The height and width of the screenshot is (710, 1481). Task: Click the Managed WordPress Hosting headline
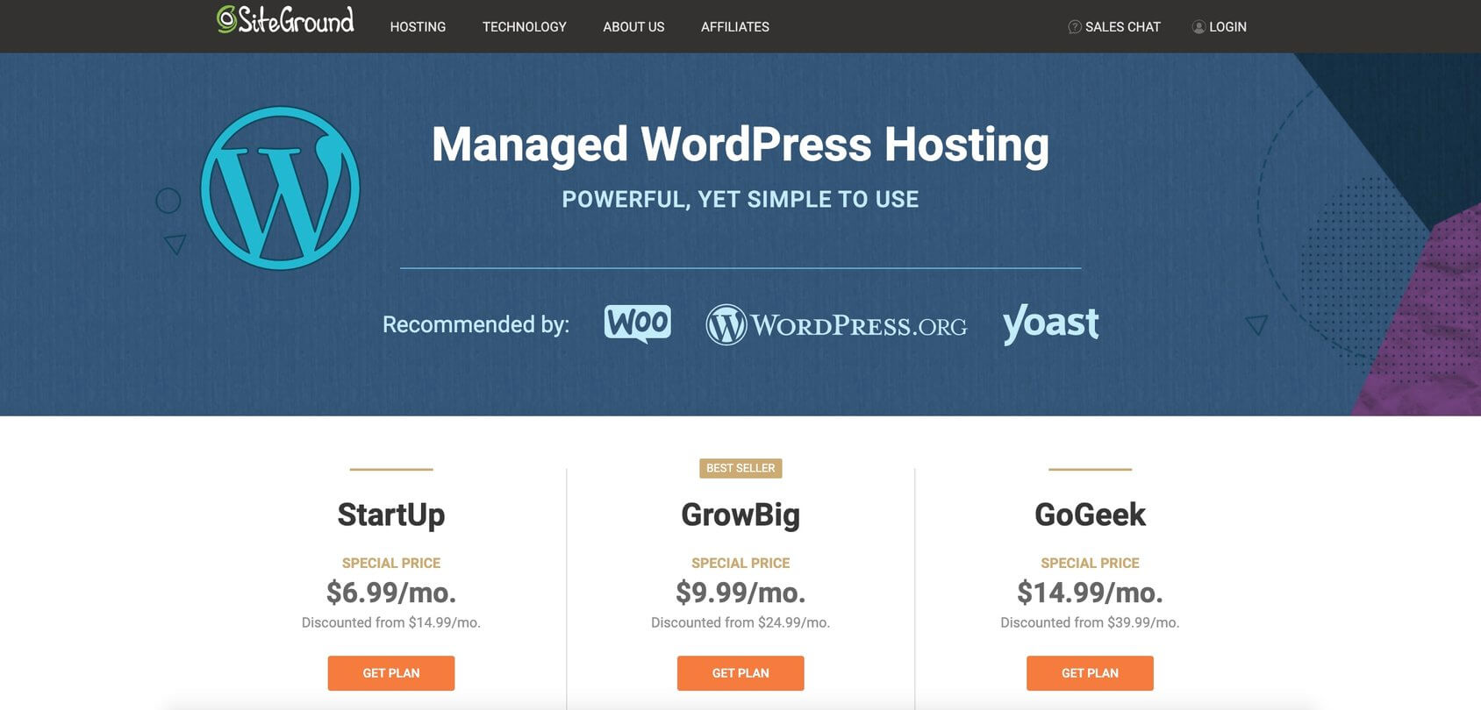[740, 145]
